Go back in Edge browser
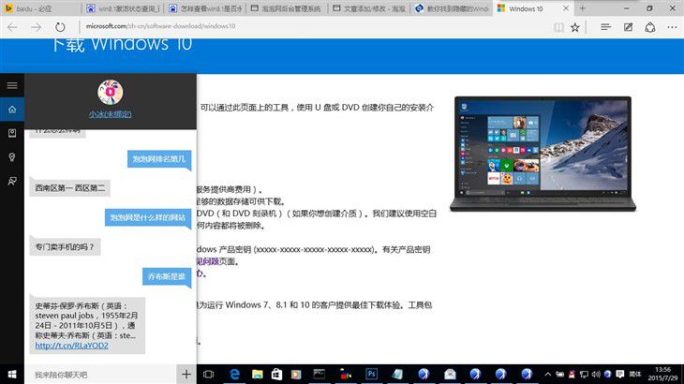 (x=12, y=27)
